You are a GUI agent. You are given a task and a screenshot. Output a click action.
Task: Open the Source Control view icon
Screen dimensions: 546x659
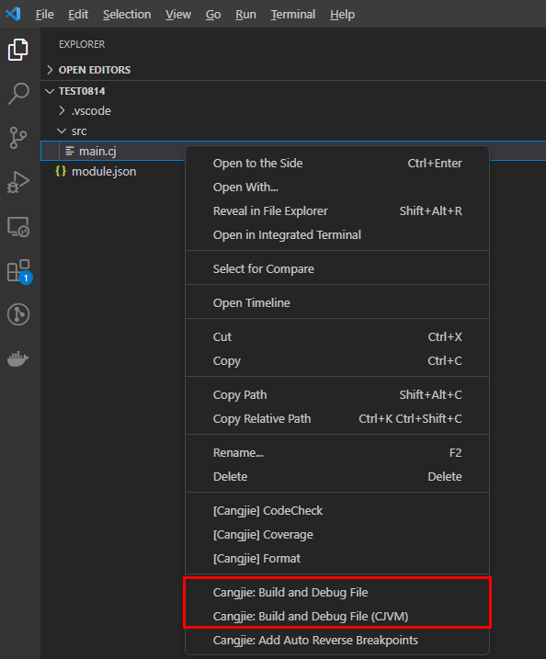(18, 138)
